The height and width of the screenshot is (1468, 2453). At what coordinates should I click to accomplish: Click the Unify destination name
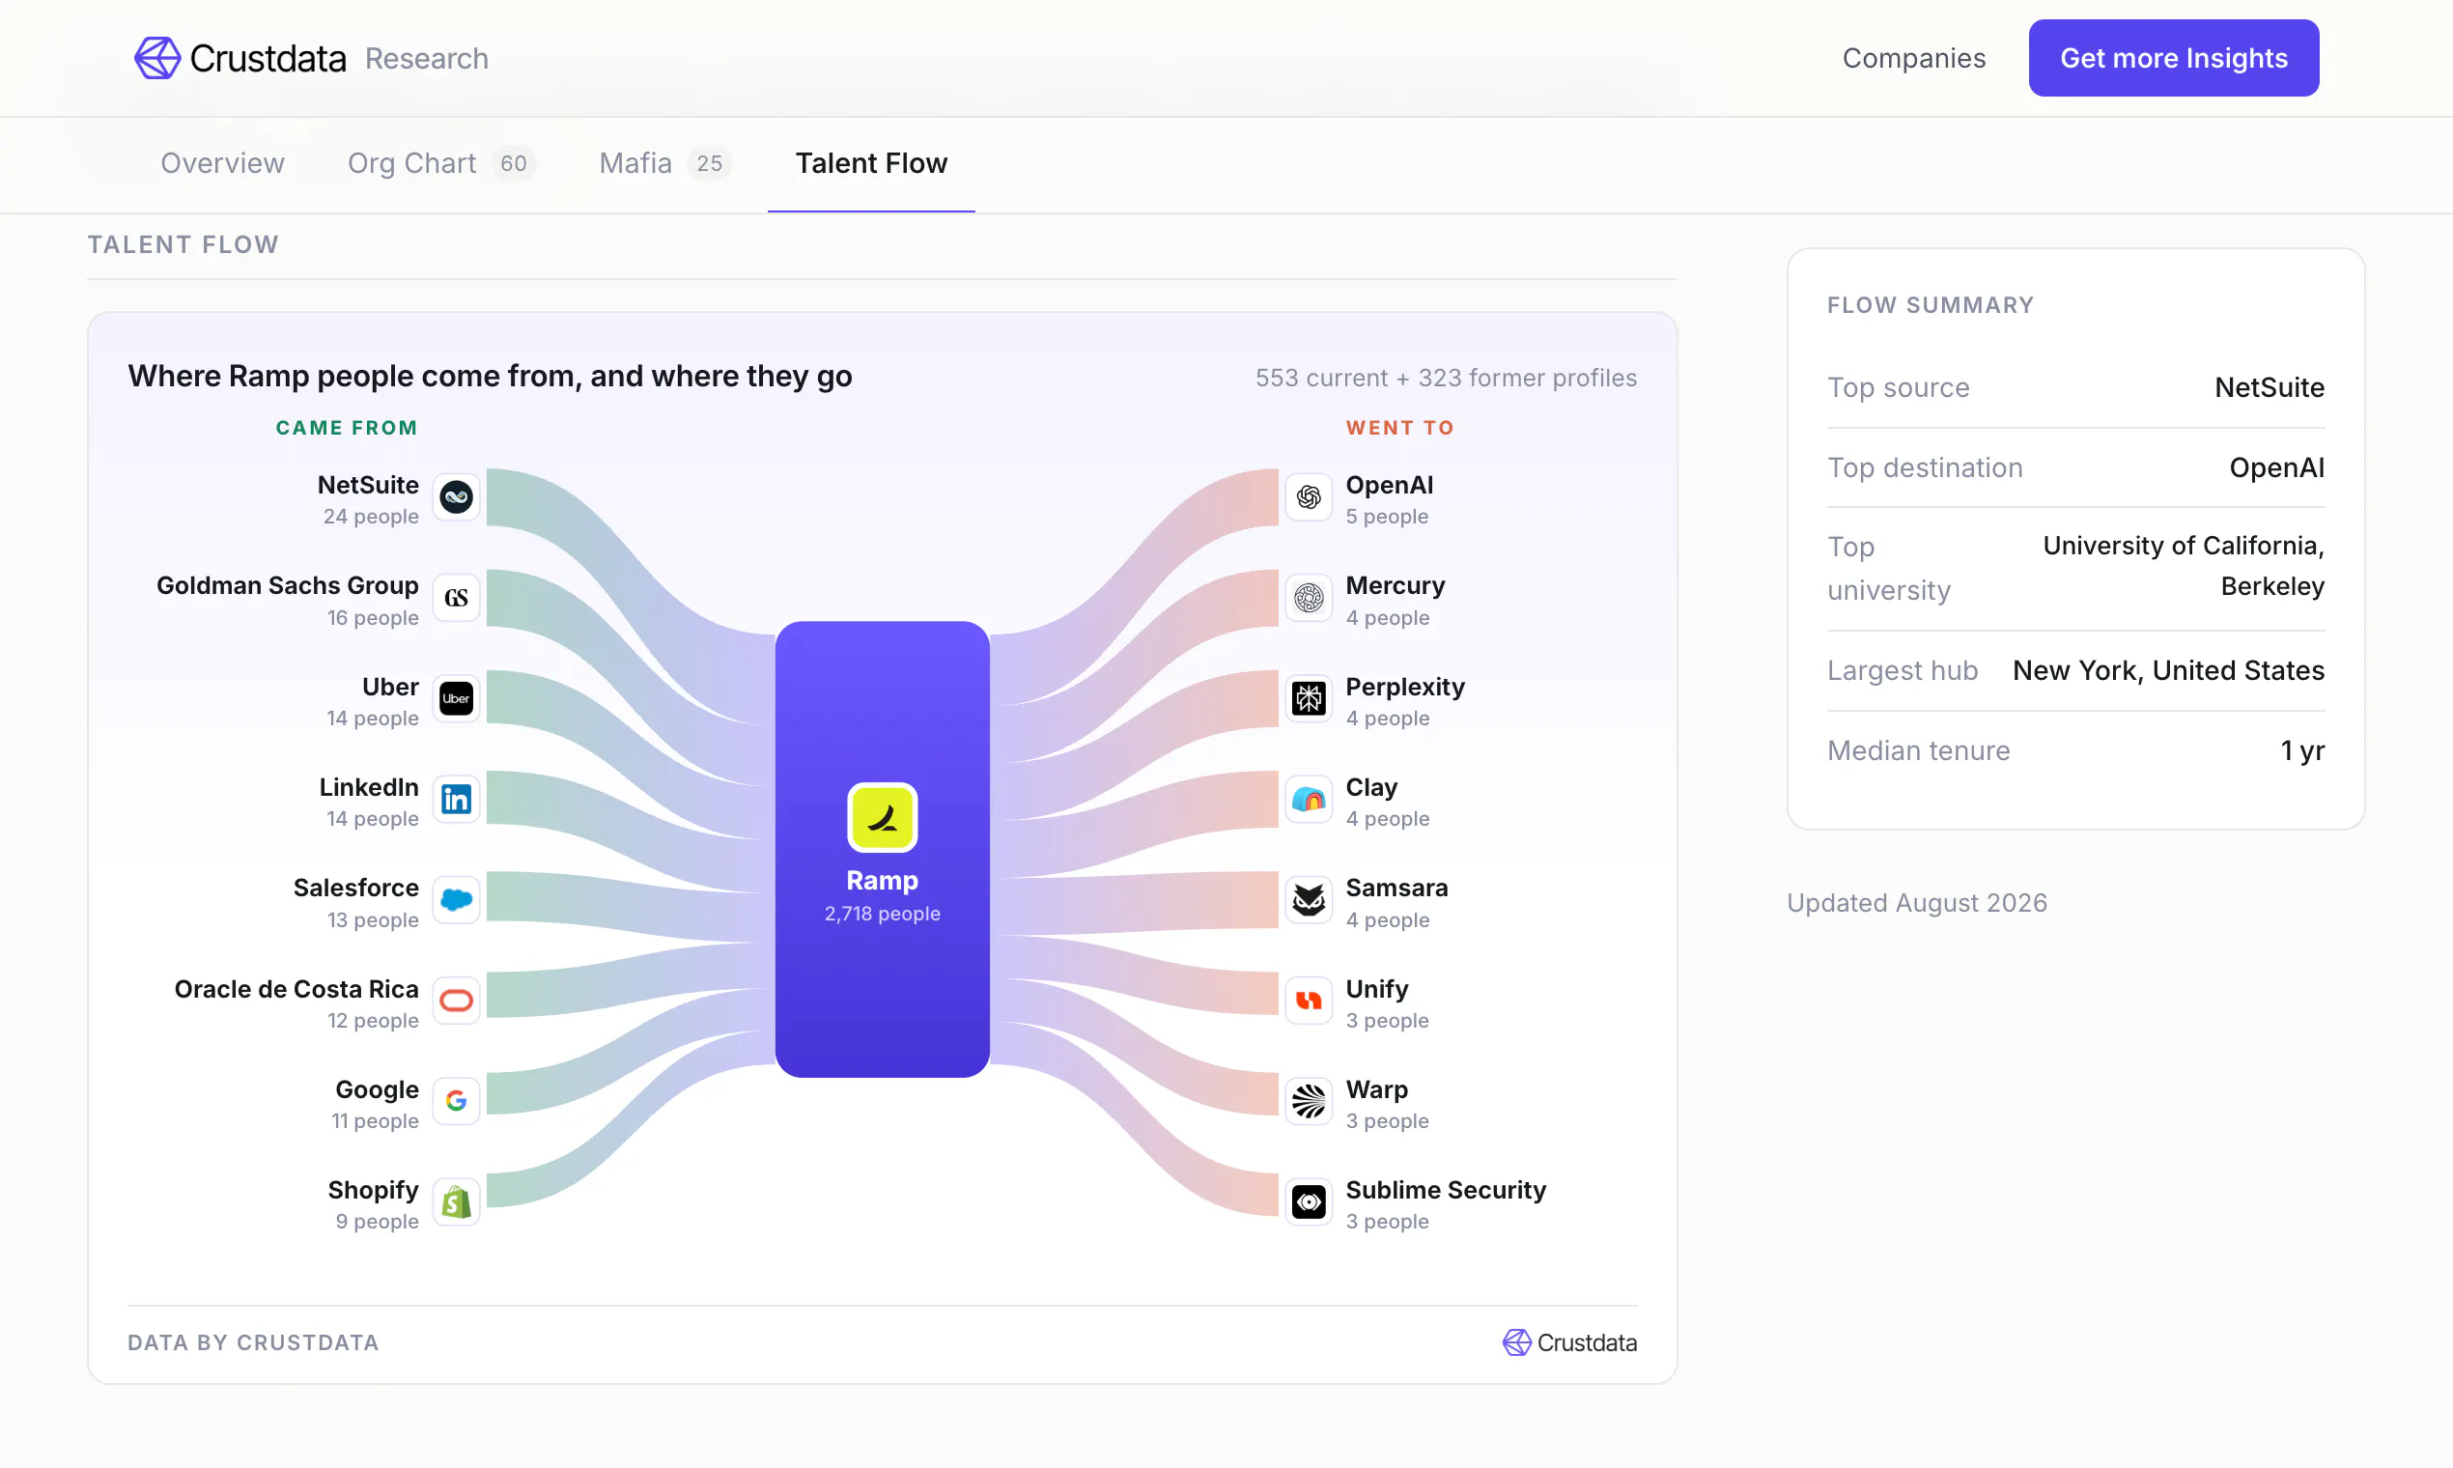[1377, 989]
